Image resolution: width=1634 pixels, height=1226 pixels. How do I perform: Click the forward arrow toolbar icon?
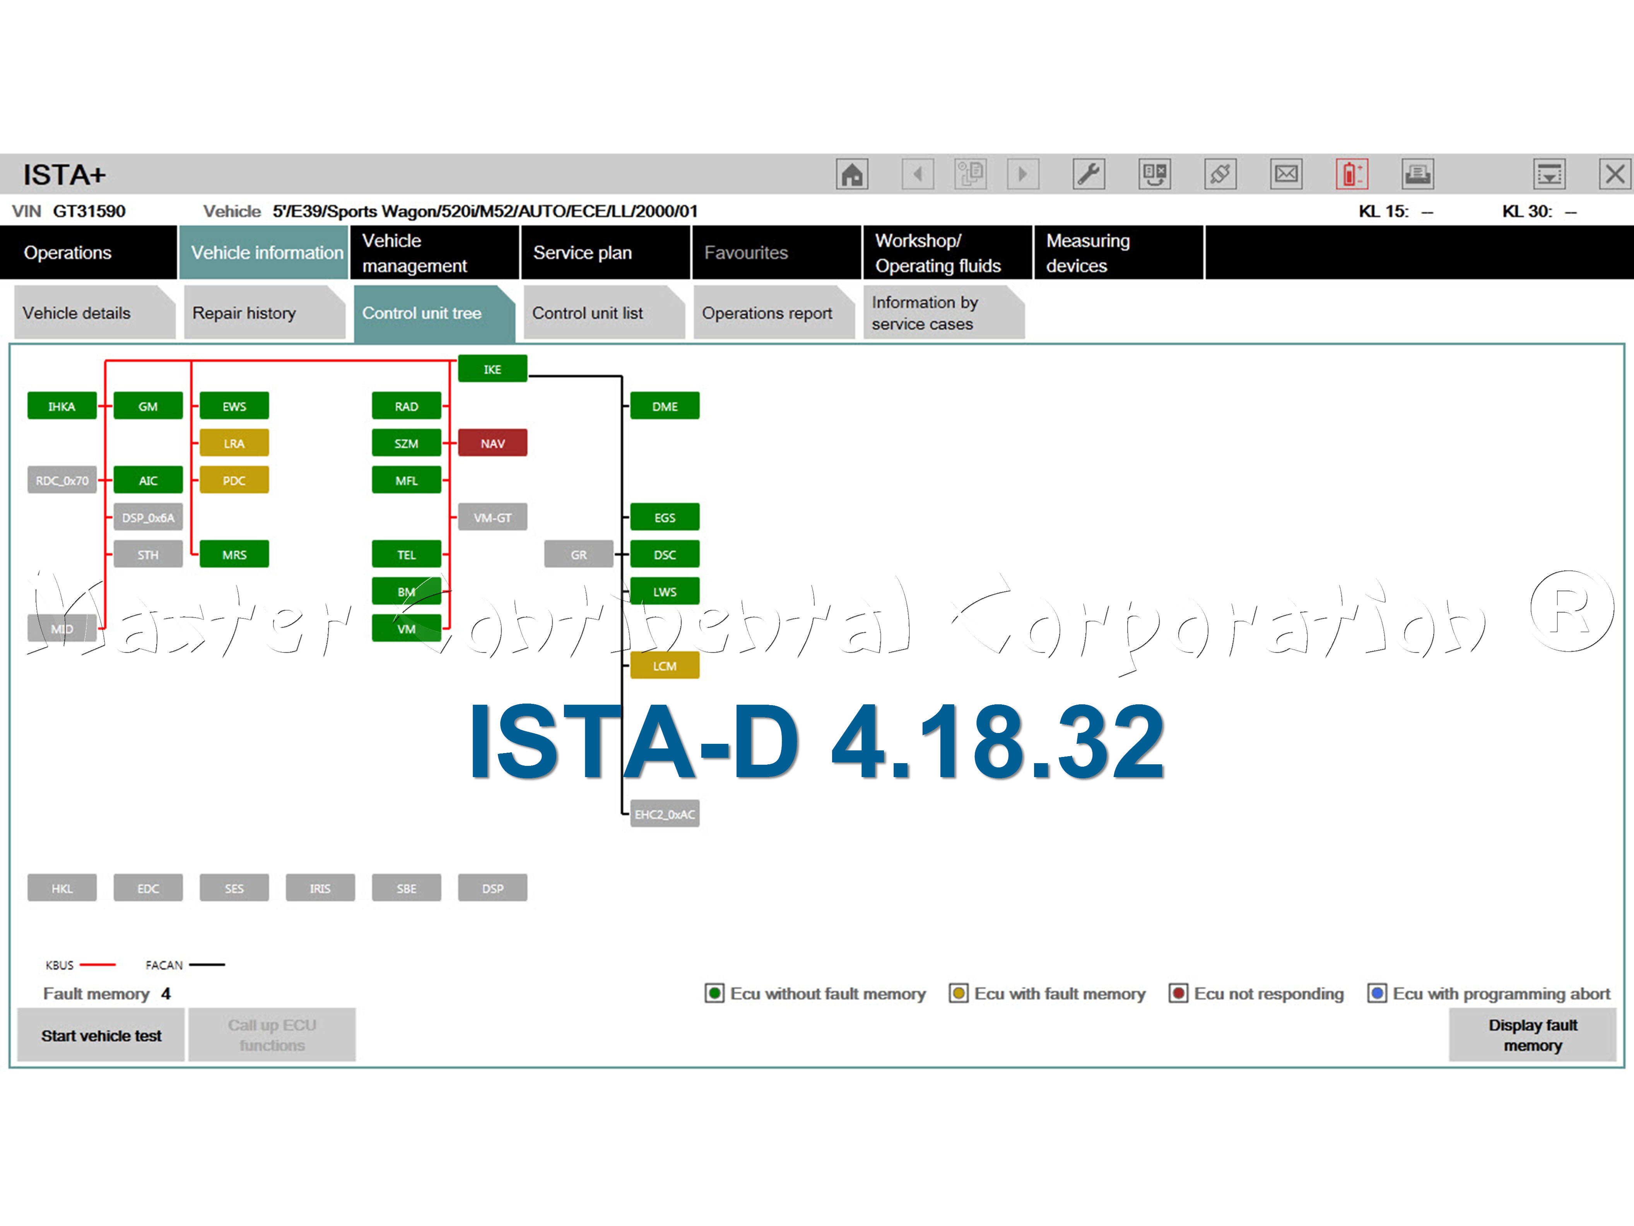click(x=1023, y=175)
